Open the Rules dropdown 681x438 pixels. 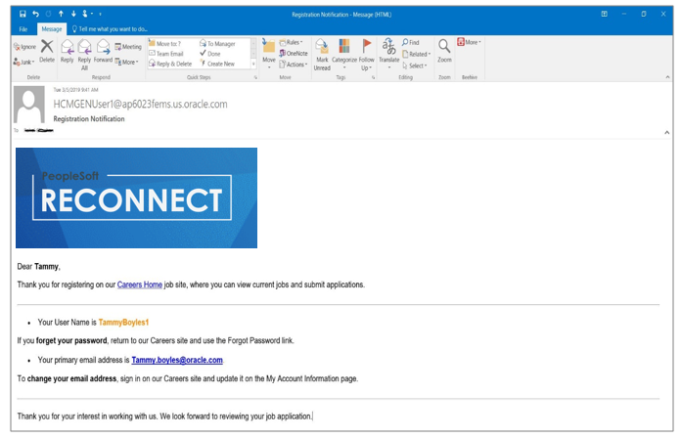(291, 42)
